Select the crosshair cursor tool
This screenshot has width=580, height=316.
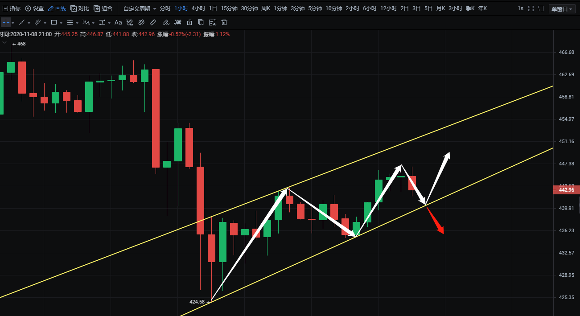5,22
